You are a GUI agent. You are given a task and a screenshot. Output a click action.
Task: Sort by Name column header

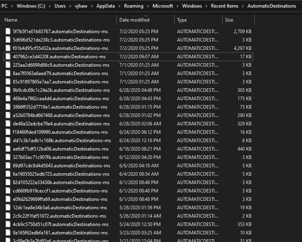click(x=11, y=20)
